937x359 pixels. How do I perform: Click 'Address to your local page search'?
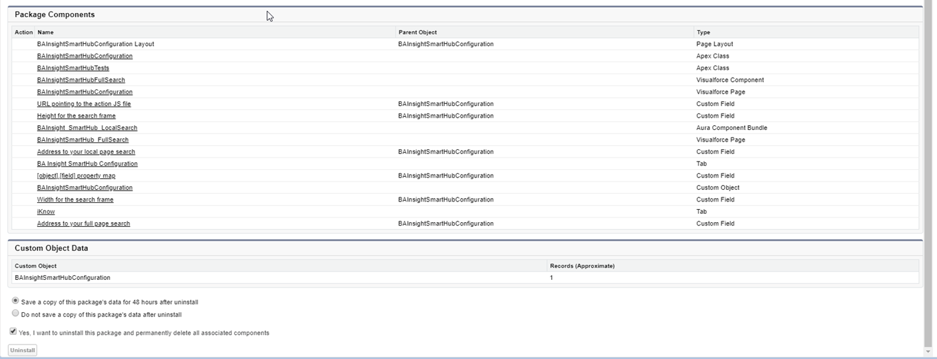pyautogui.click(x=86, y=152)
